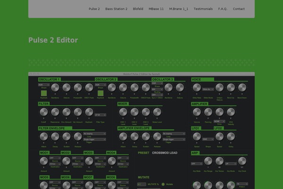
Task: Open Oscillator 3 Routing dropdown
Action: 157,89
